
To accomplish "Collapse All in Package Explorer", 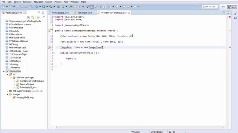I will 28,17.
